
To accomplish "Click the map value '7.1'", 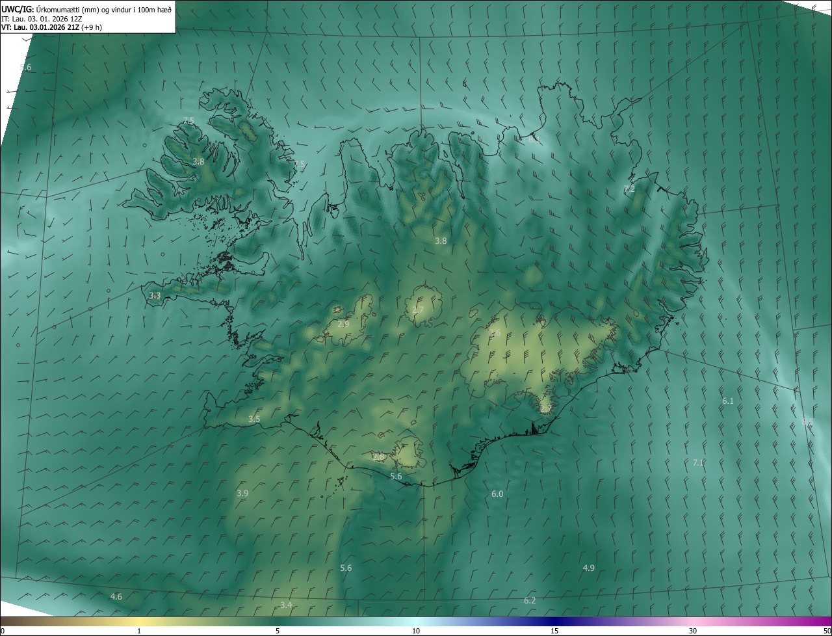I will [698, 463].
